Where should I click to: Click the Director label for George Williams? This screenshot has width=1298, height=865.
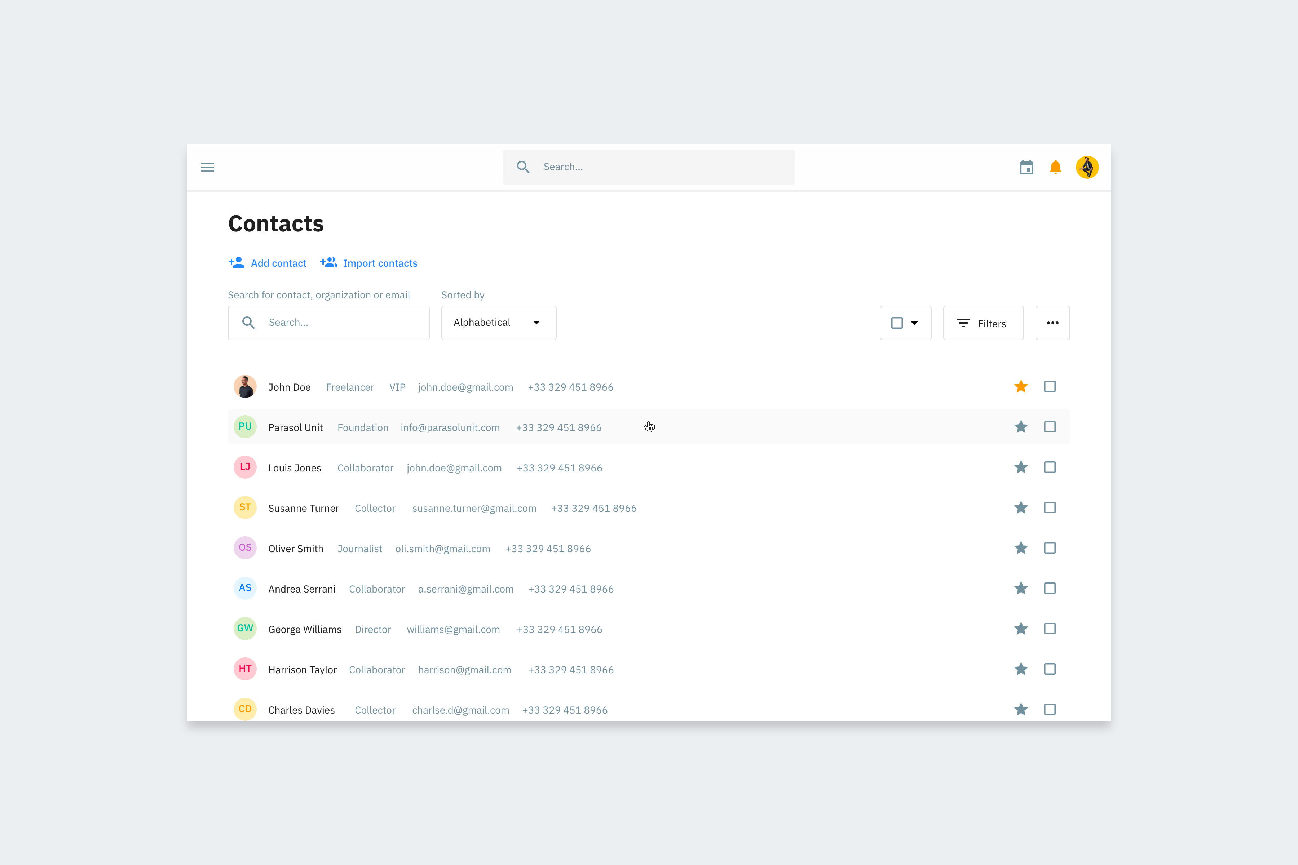click(x=372, y=629)
